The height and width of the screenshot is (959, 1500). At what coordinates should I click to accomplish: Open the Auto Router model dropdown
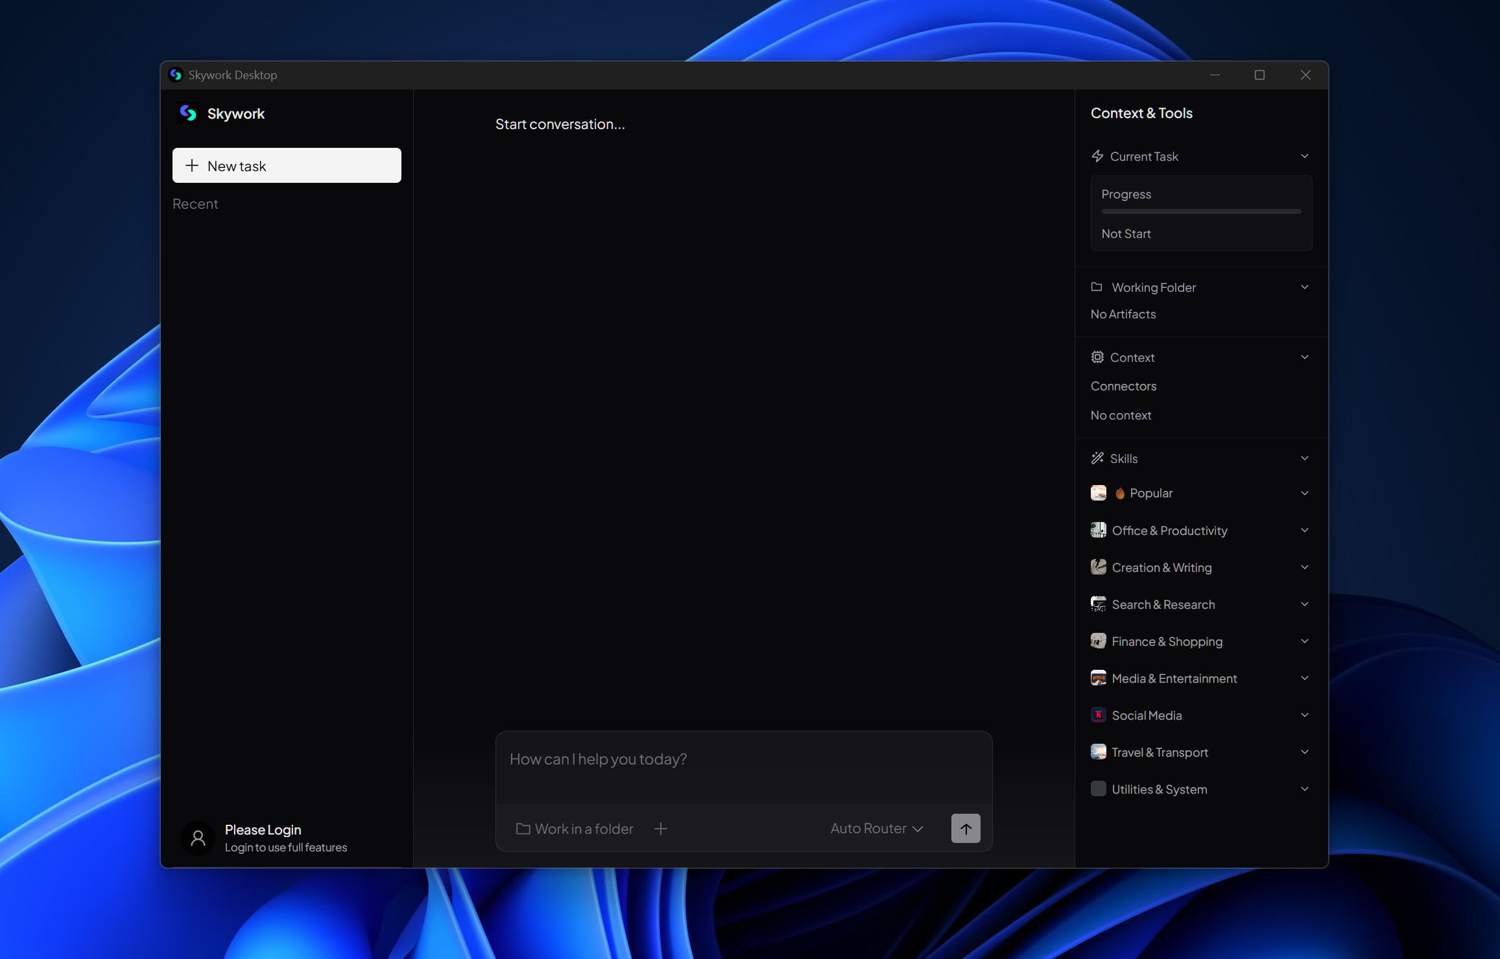(x=877, y=829)
